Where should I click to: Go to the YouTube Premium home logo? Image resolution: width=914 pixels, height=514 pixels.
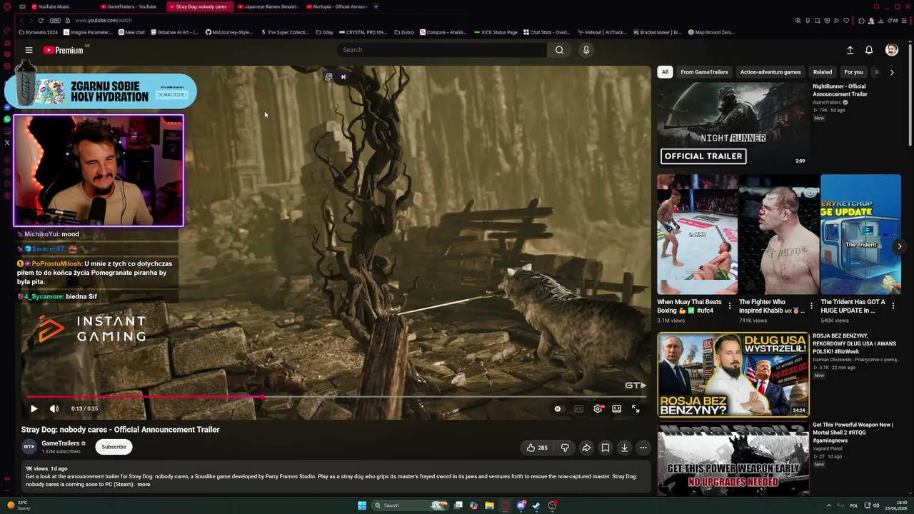coord(64,50)
